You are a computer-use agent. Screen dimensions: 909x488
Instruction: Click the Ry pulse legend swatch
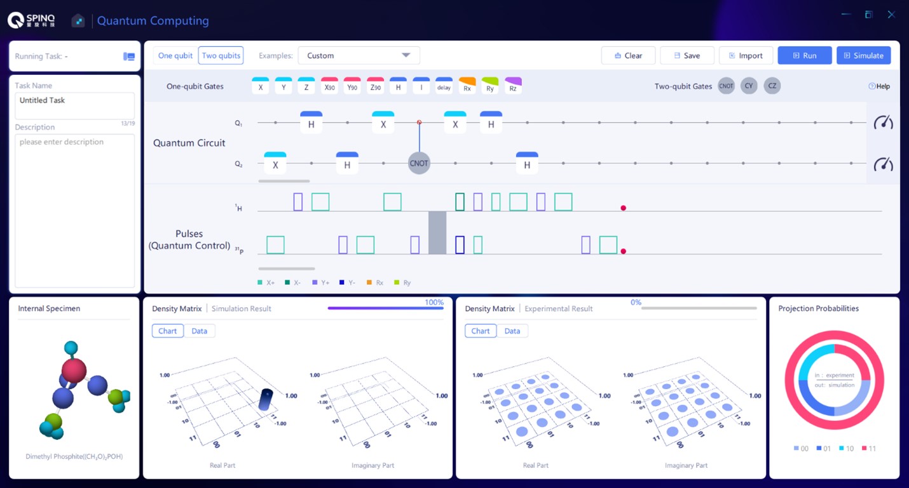click(x=397, y=282)
